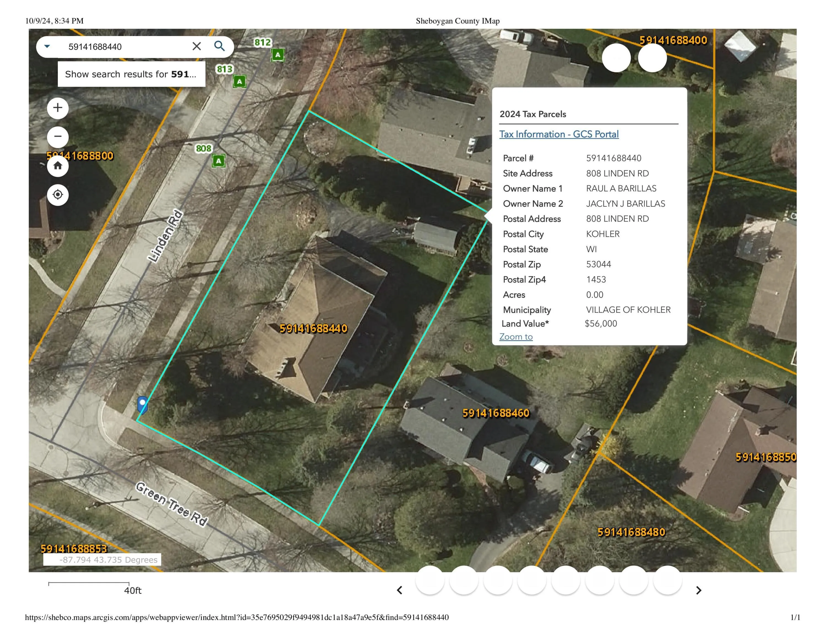
Task: Zoom out with the minus button
Action: (x=58, y=137)
